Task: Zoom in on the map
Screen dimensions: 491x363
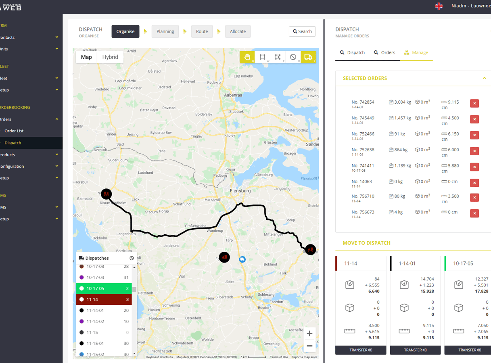Action: coord(309,334)
